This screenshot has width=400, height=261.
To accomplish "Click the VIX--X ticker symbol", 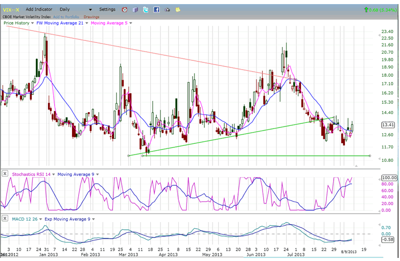I will coord(11,10).
